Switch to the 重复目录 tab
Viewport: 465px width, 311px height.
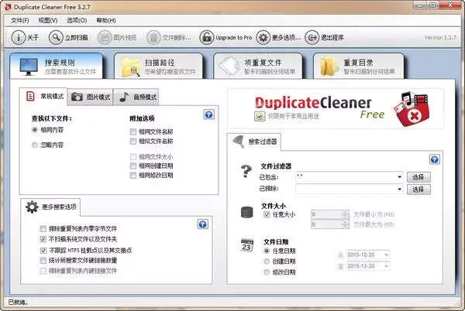[x=358, y=67]
